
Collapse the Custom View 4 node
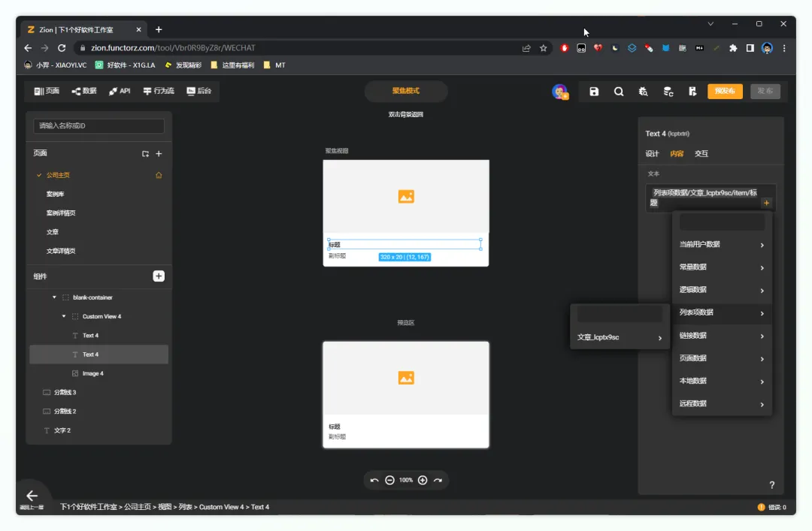click(x=64, y=316)
